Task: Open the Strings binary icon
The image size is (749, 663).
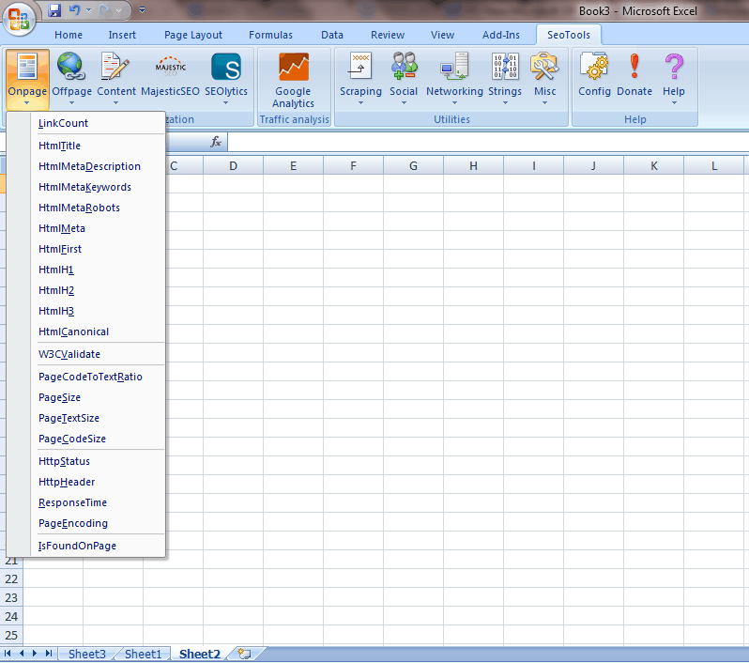Action: click(x=505, y=66)
